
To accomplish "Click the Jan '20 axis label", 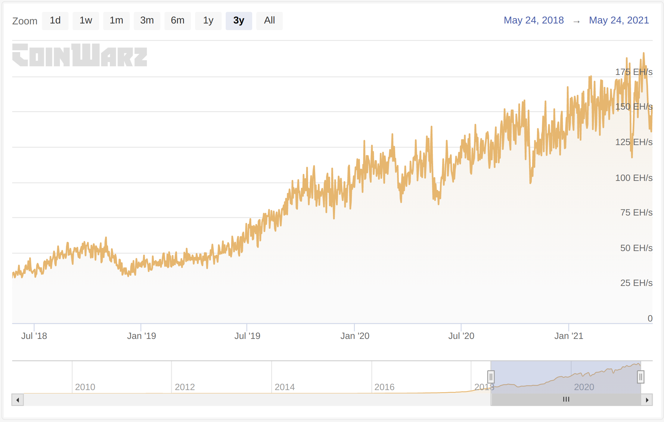I will [x=355, y=336].
